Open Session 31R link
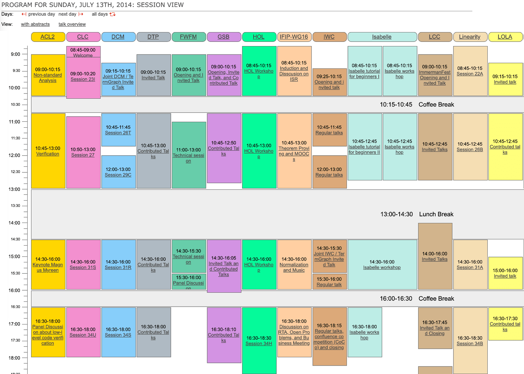The height and width of the screenshot is (374, 524). pyautogui.click(x=118, y=268)
